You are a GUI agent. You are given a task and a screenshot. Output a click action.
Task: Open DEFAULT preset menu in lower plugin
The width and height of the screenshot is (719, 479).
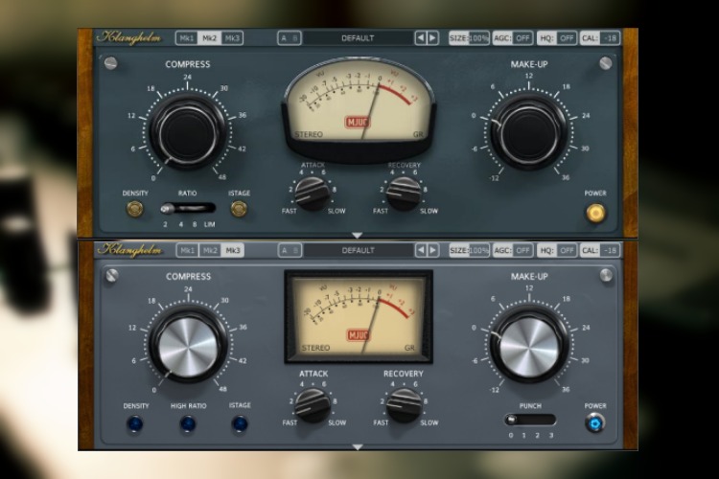pyautogui.click(x=359, y=250)
